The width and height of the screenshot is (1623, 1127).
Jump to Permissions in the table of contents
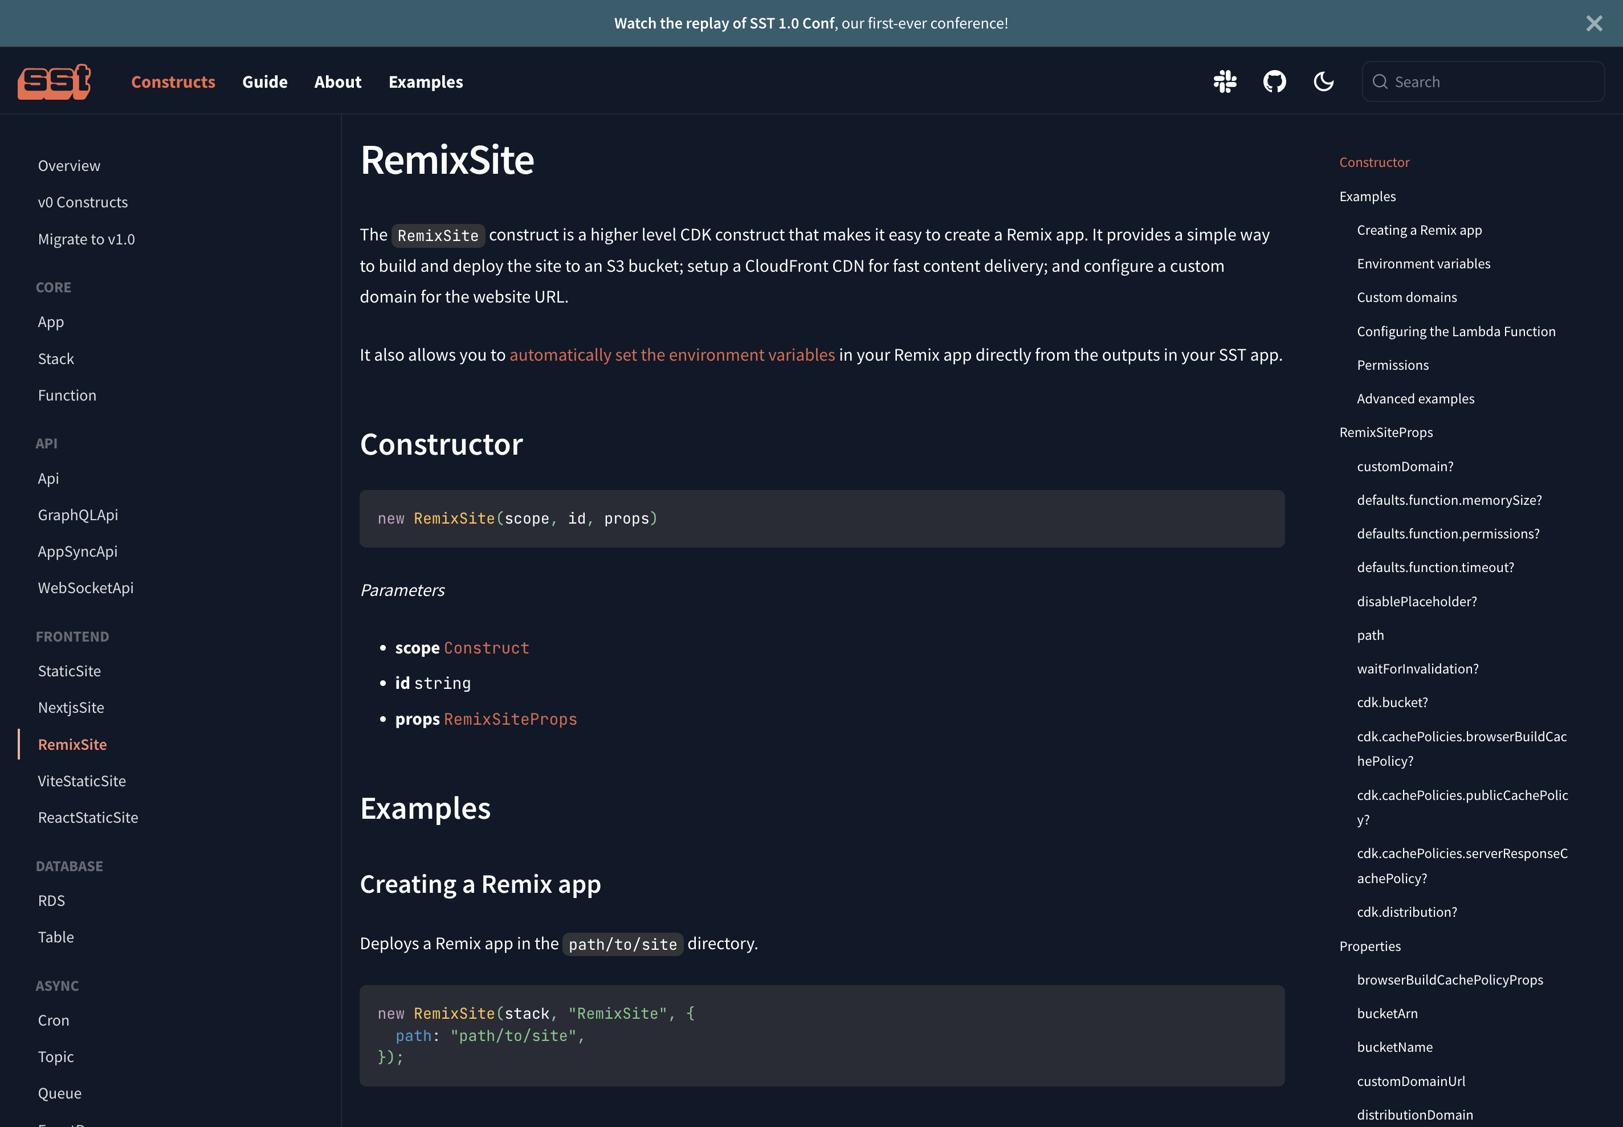(1392, 365)
